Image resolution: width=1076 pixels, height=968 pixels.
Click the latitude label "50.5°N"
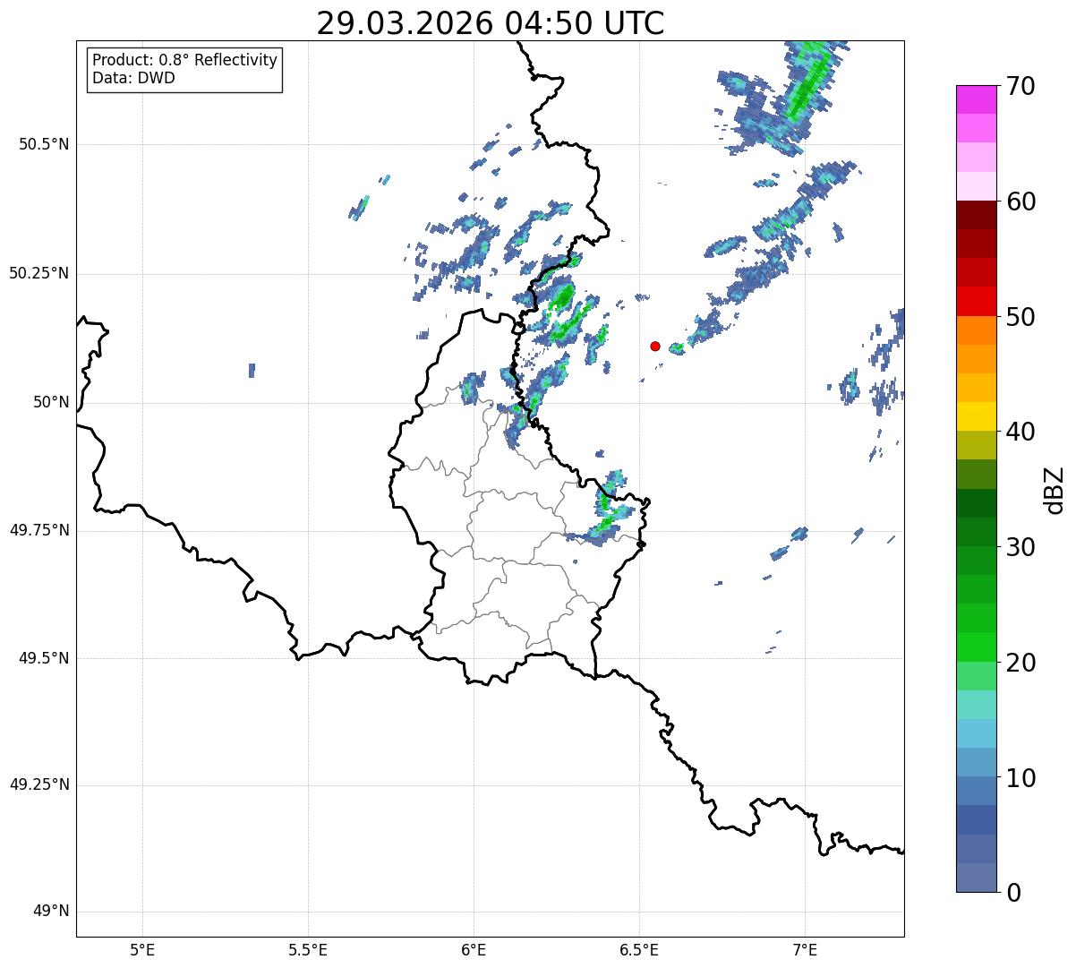coord(44,144)
